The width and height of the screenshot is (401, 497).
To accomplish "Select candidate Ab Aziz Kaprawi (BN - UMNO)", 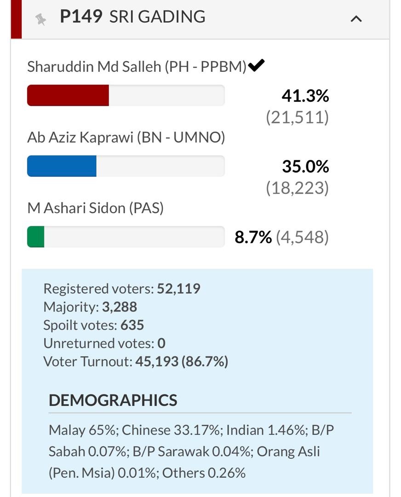I will click(x=126, y=137).
